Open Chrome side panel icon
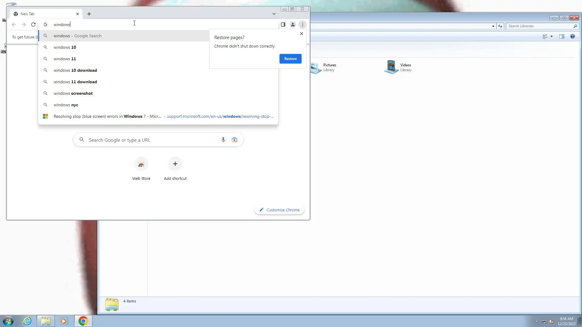Screen dimensions: 582x327 point(283,25)
